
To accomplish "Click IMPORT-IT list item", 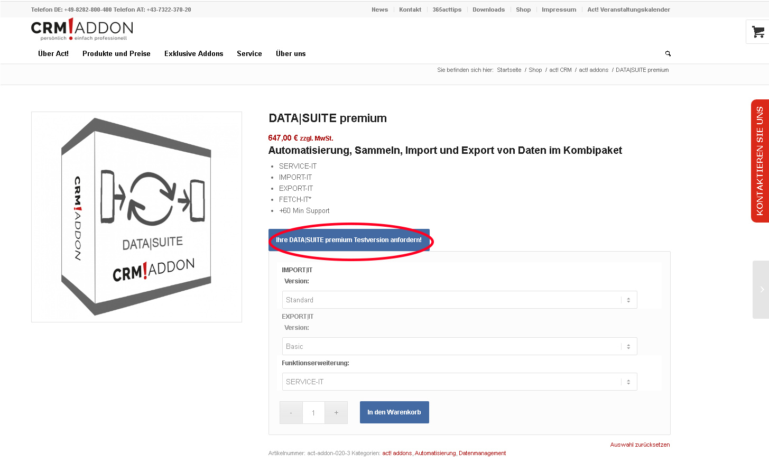I will pyautogui.click(x=295, y=177).
